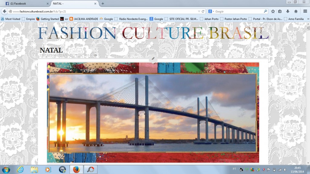Reload the page using refresh icon

[203, 11]
